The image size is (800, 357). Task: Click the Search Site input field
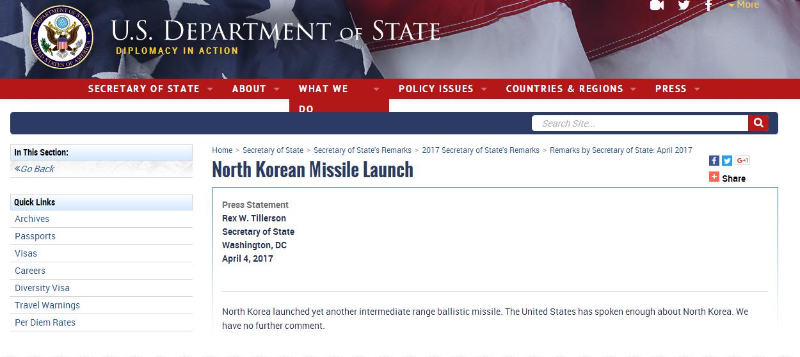(640, 123)
